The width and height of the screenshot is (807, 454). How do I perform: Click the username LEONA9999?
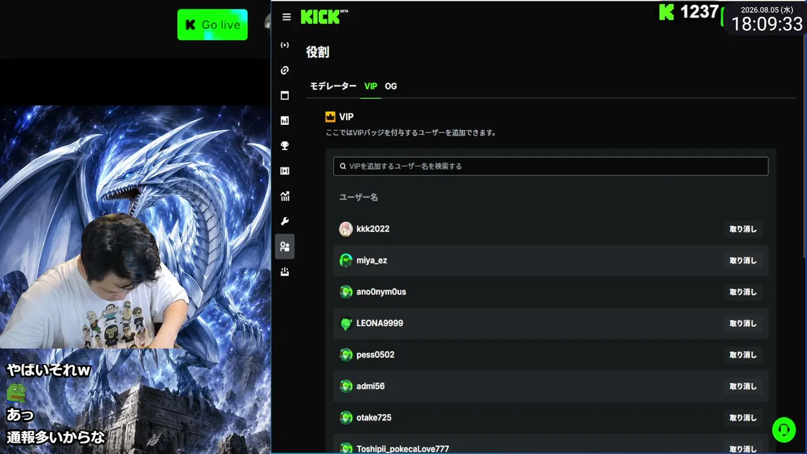(380, 323)
